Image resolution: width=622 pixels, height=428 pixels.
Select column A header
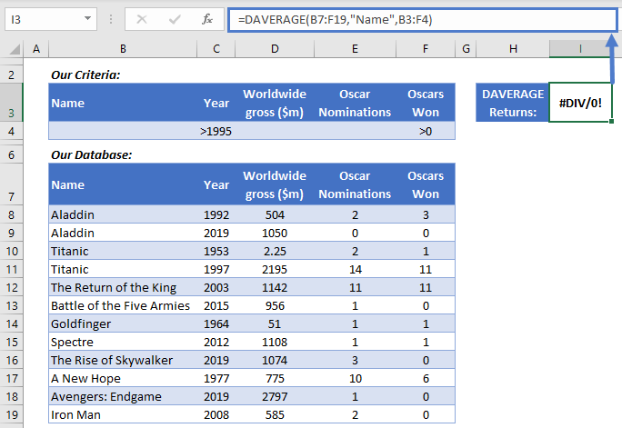(x=36, y=49)
